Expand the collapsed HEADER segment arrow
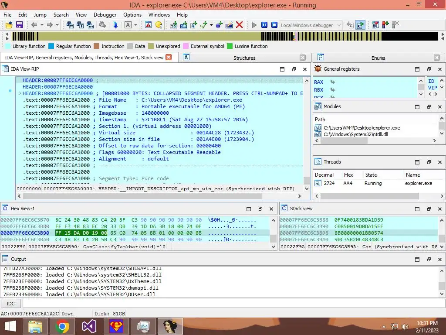Viewport: 446px width, 335px height. [x=20, y=93]
